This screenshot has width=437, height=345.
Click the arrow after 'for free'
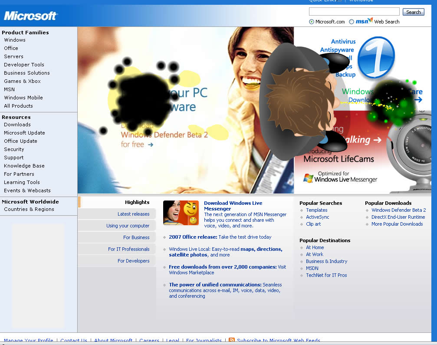coord(151,145)
